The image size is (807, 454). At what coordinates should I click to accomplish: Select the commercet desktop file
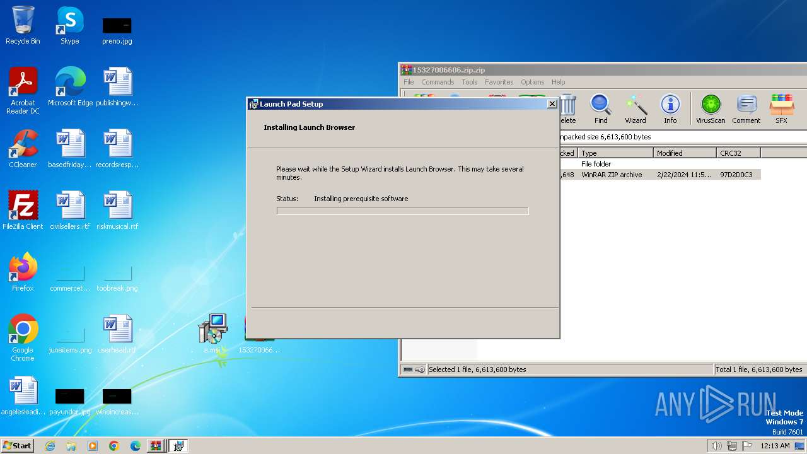(70, 277)
